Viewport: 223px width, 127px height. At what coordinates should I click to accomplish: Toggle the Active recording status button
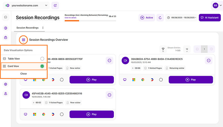point(147,17)
